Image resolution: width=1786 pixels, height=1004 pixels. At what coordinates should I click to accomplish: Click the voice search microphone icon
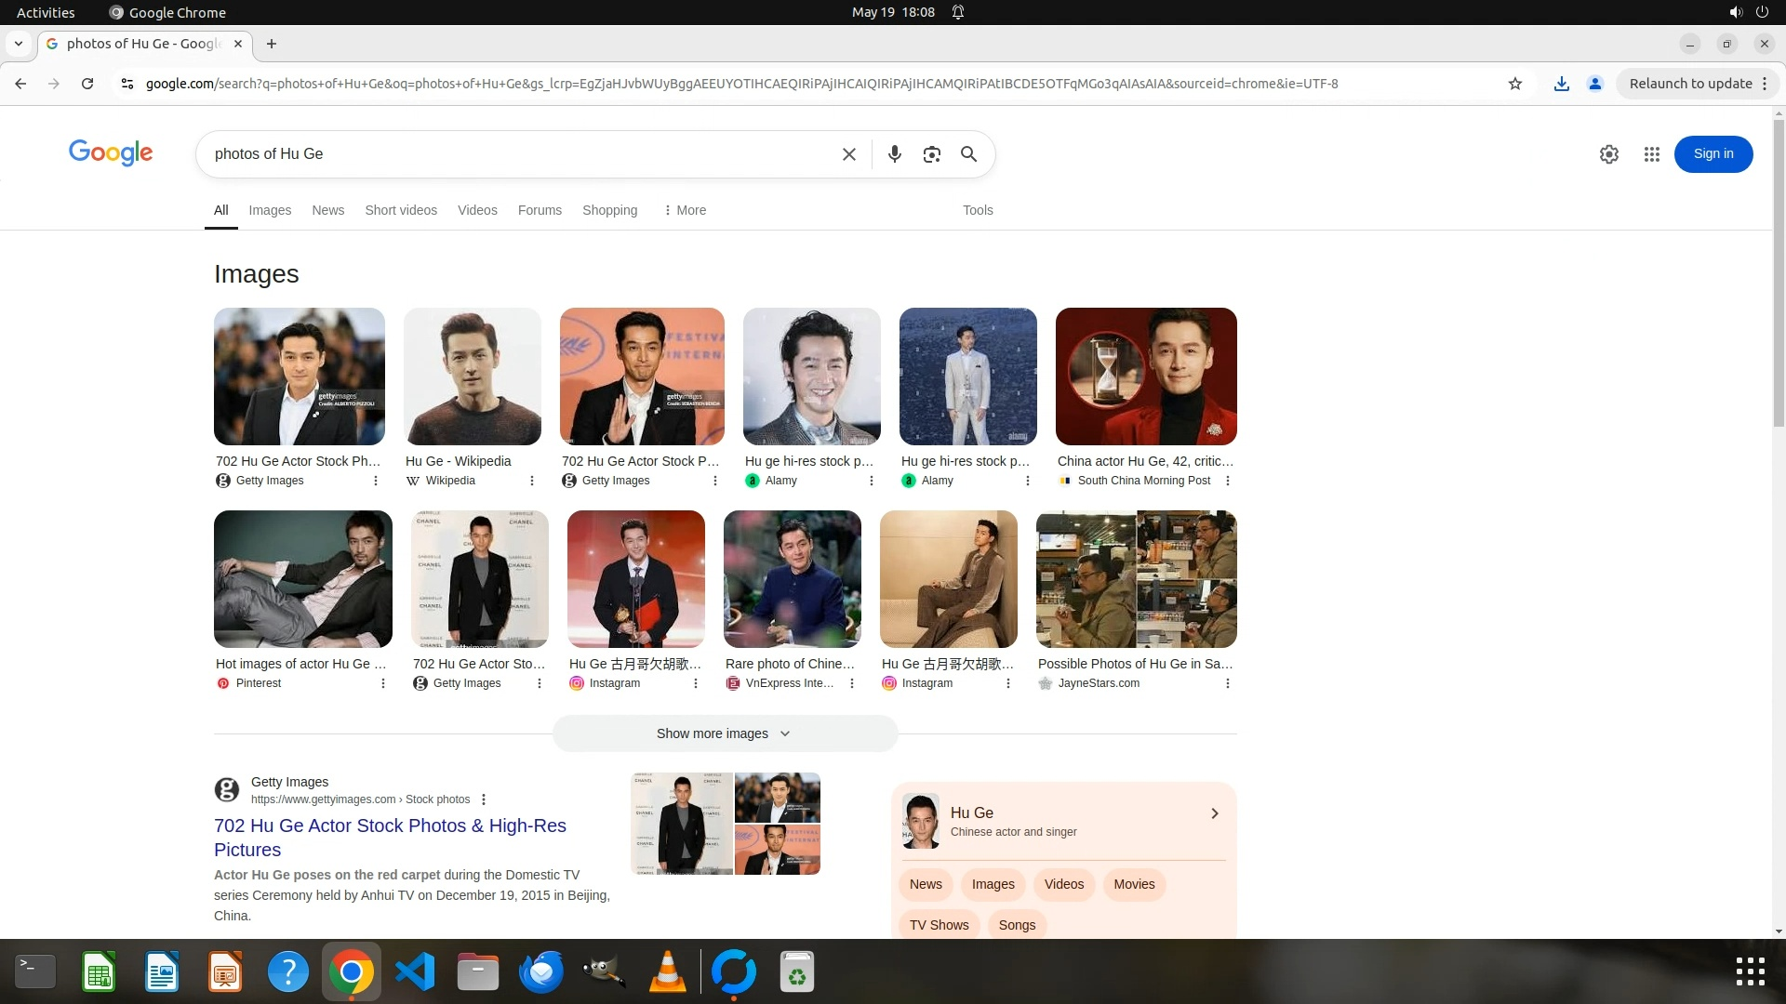(894, 154)
